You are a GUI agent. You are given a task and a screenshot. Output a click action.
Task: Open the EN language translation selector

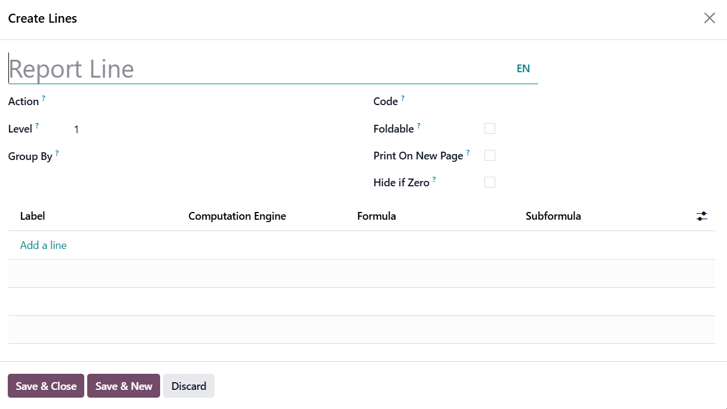523,69
